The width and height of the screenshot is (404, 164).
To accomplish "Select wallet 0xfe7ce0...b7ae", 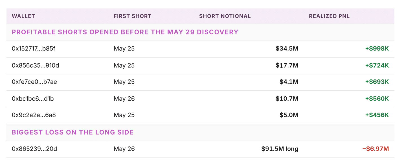I will (34, 82).
